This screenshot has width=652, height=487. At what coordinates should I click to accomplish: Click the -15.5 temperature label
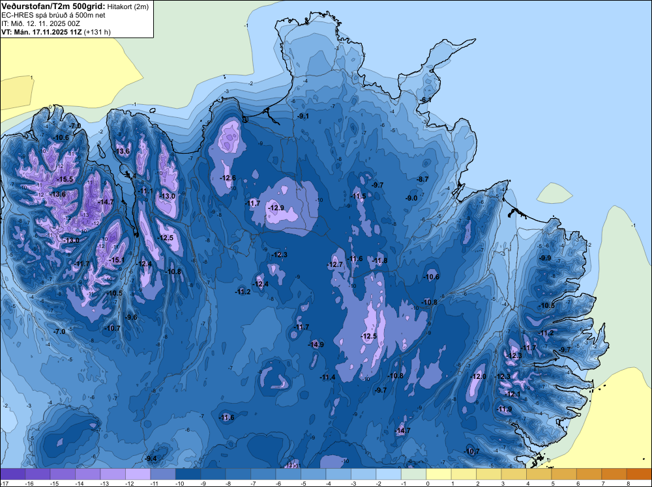point(65,179)
